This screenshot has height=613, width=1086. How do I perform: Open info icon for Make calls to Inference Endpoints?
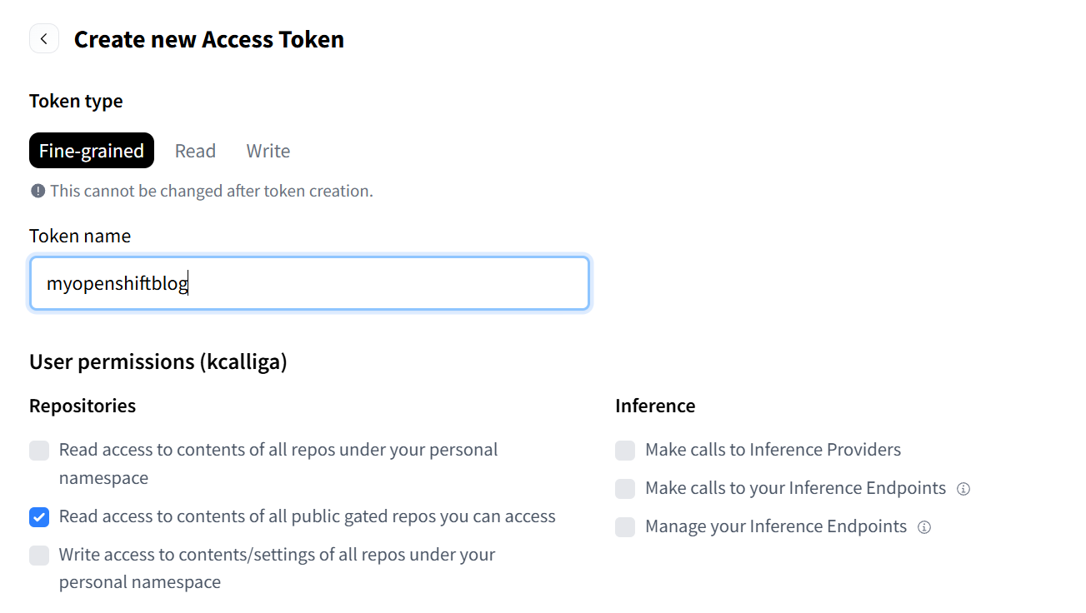(963, 489)
